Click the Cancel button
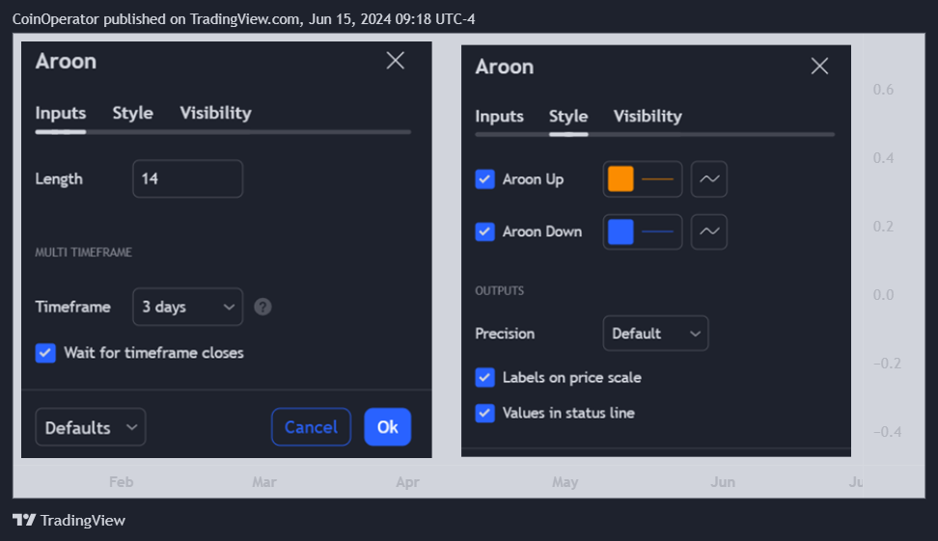Image resolution: width=938 pixels, height=541 pixels. point(311,427)
